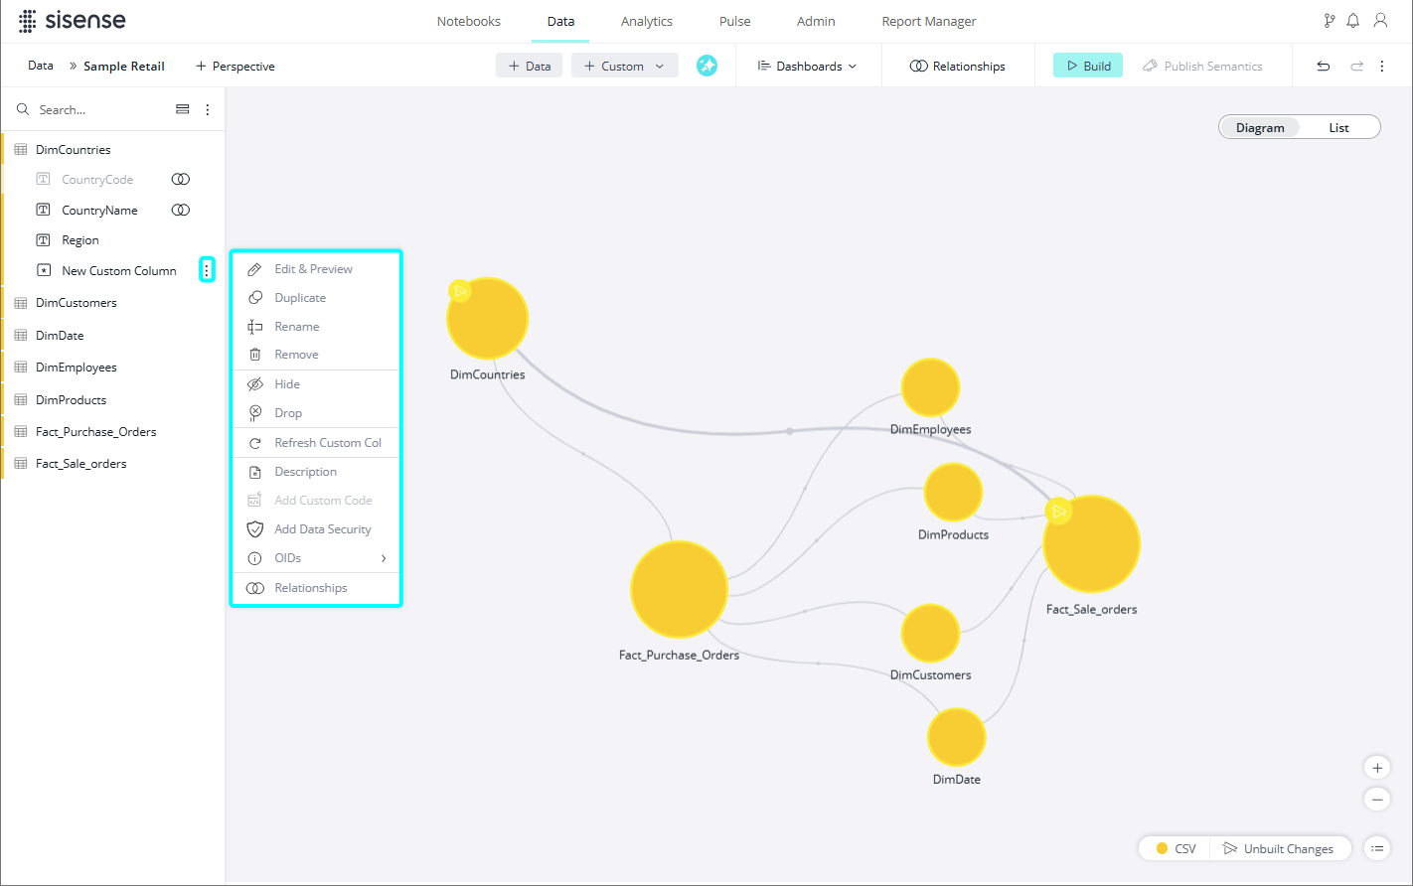Click the notifications bell icon
This screenshot has width=1413, height=886.
click(x=1352, y=21)
